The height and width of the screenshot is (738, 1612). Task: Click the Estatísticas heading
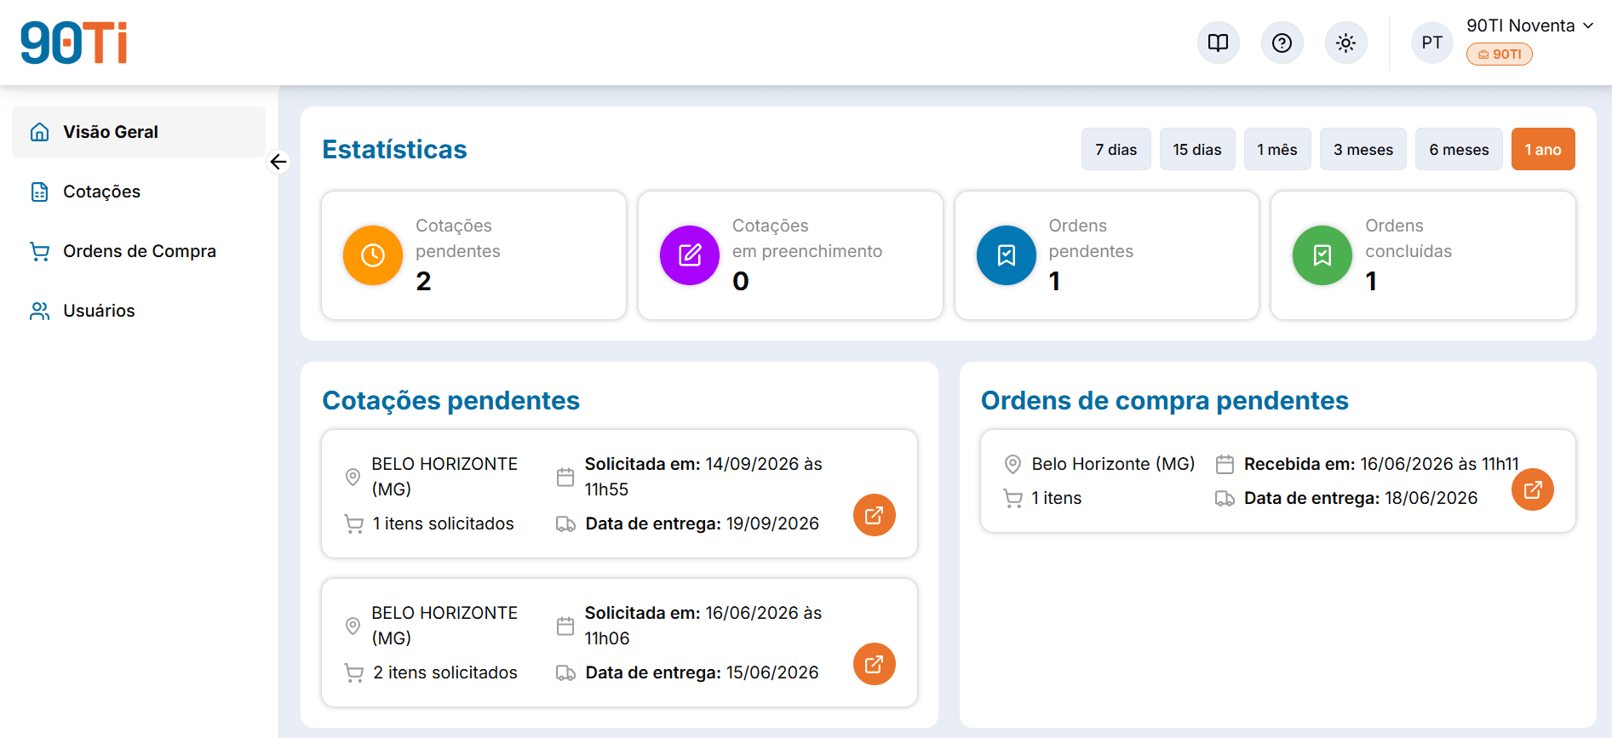click(x=394, y=150)
